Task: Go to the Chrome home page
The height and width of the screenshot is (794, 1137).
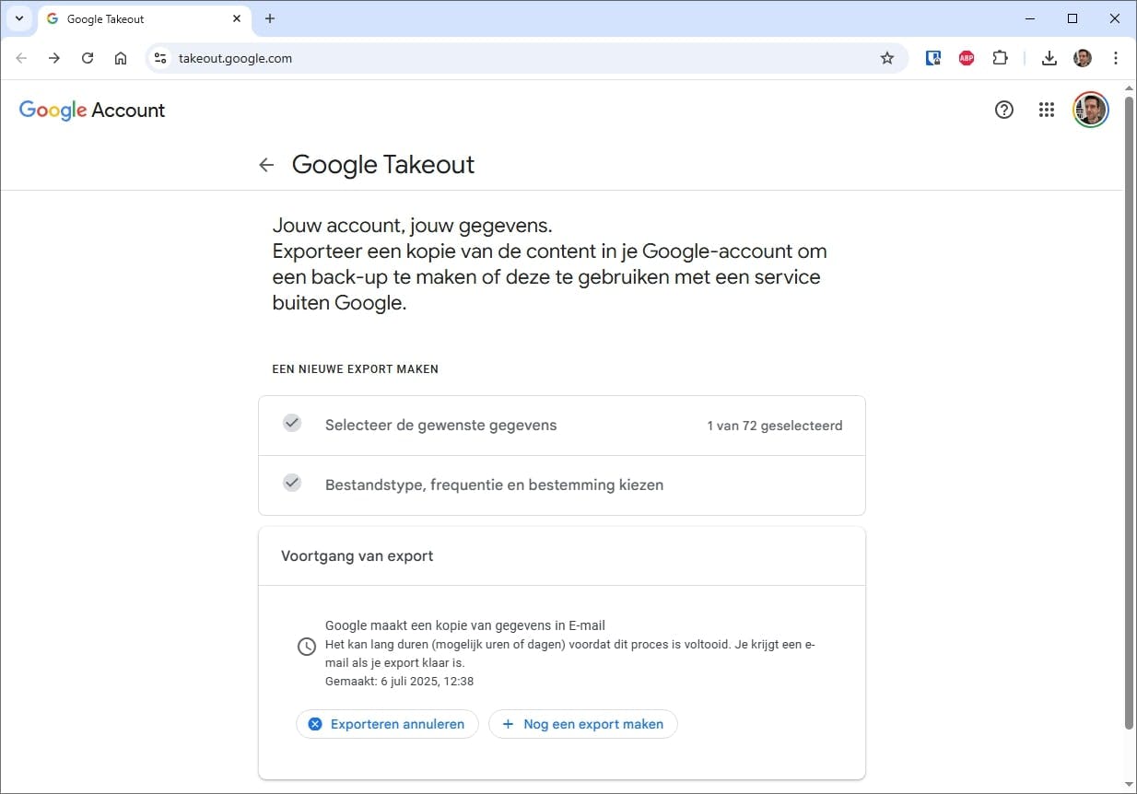Action: tap(121, 58)
